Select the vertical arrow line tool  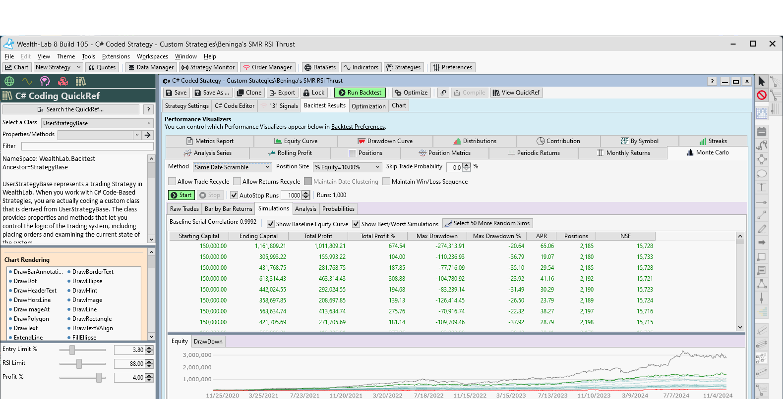762,188
